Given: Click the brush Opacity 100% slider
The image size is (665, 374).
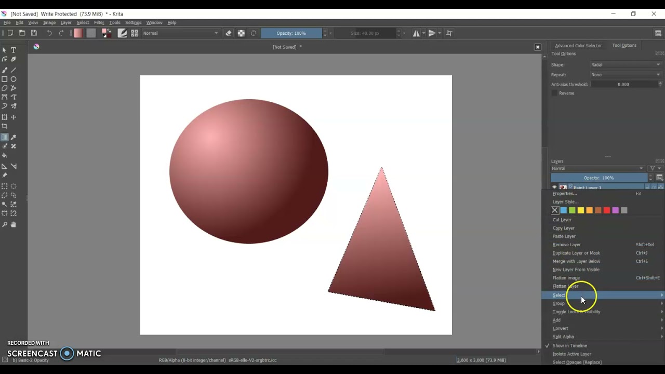Looking at the screenshot, I should pos(291,33).
